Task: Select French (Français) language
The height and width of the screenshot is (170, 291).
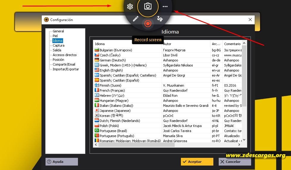Action: pos(168,90)
